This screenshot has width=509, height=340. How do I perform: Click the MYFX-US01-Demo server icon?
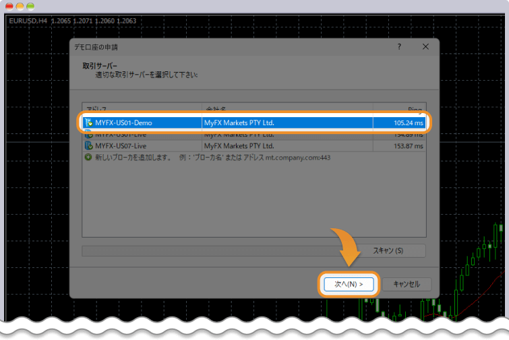click(88, 123)
